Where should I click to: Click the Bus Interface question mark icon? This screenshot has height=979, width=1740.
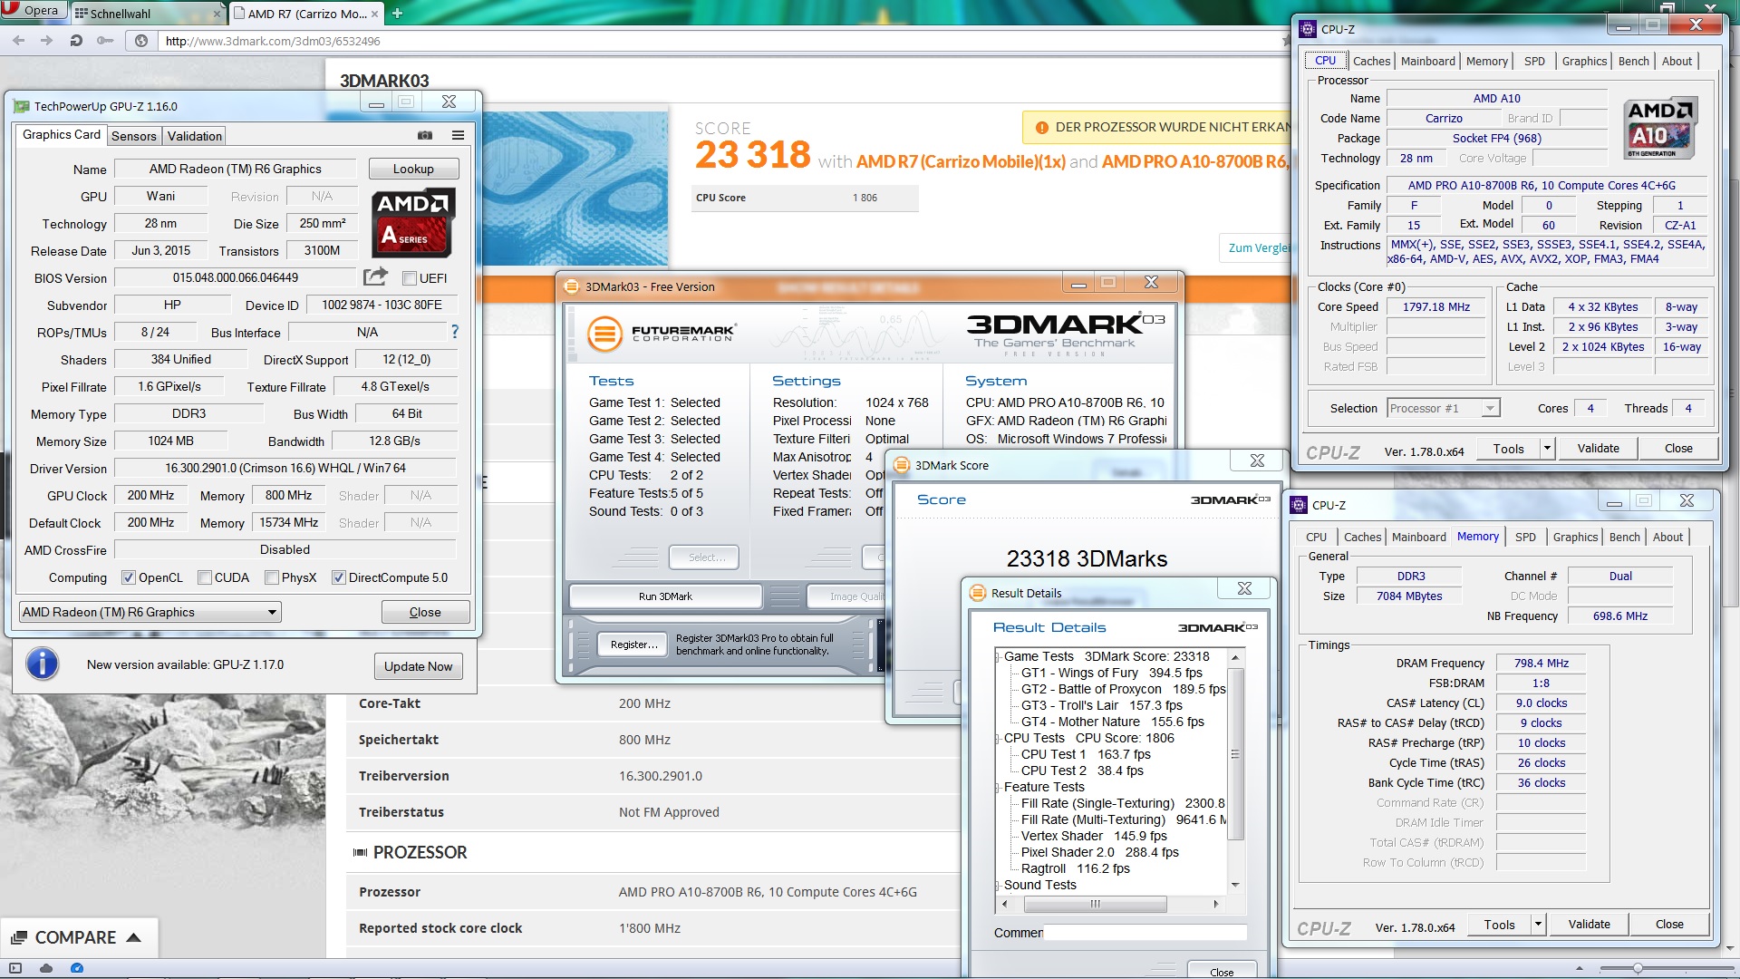[x=455, y=332]
